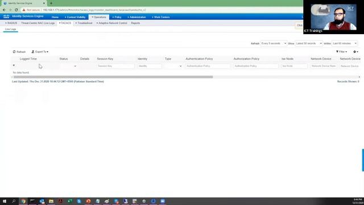Open the Type filter dropdown
The width and height of the screenshot is (364, 205).
pos(173,66)
